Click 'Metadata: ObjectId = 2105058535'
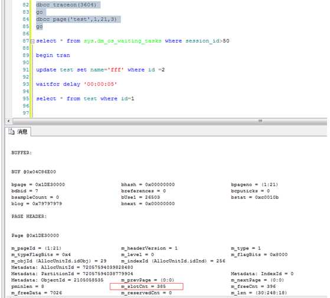 coord(57,280)
